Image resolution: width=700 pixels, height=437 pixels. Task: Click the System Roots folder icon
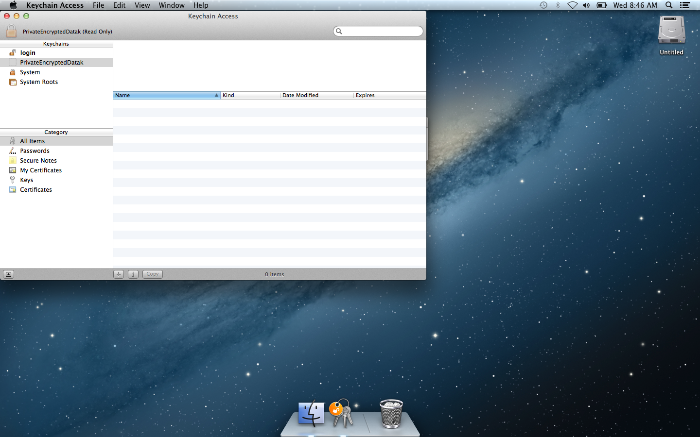pyautogui.click(x=13, y=82)
